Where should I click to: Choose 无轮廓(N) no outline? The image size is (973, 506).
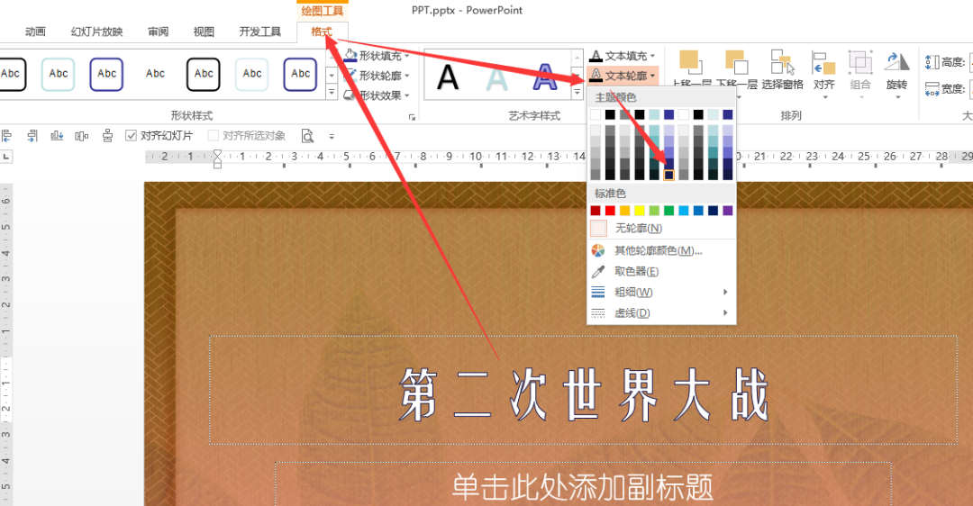point(661,228)
